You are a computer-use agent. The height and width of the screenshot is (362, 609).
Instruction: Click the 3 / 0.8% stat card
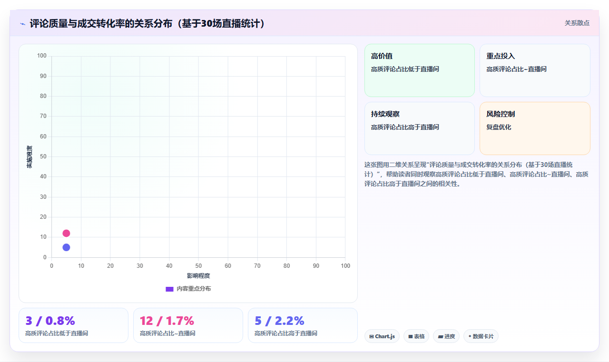click(x=73, y=325)
